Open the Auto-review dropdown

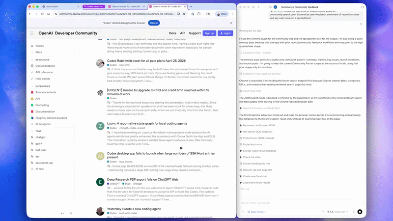tap(257, 212)
